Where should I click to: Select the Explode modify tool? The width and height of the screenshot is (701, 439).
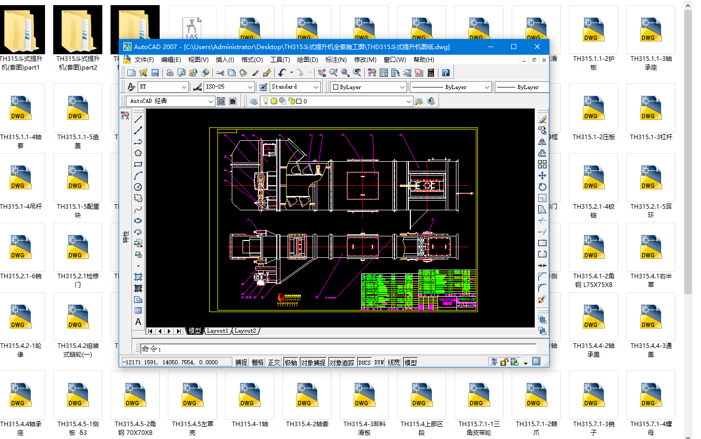542,299
